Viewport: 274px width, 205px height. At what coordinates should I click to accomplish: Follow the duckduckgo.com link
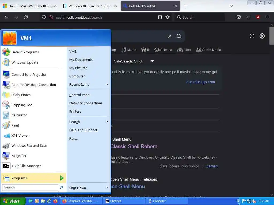coord(201,82)
